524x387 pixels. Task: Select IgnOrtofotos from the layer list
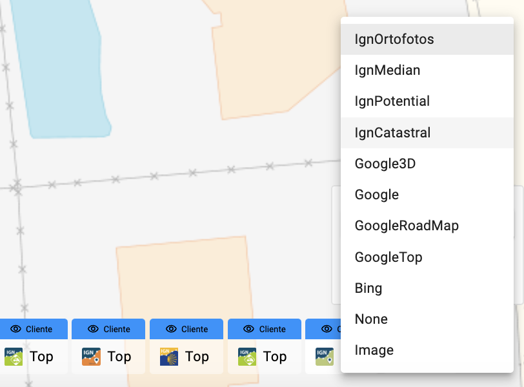click(x=427, y=39)
